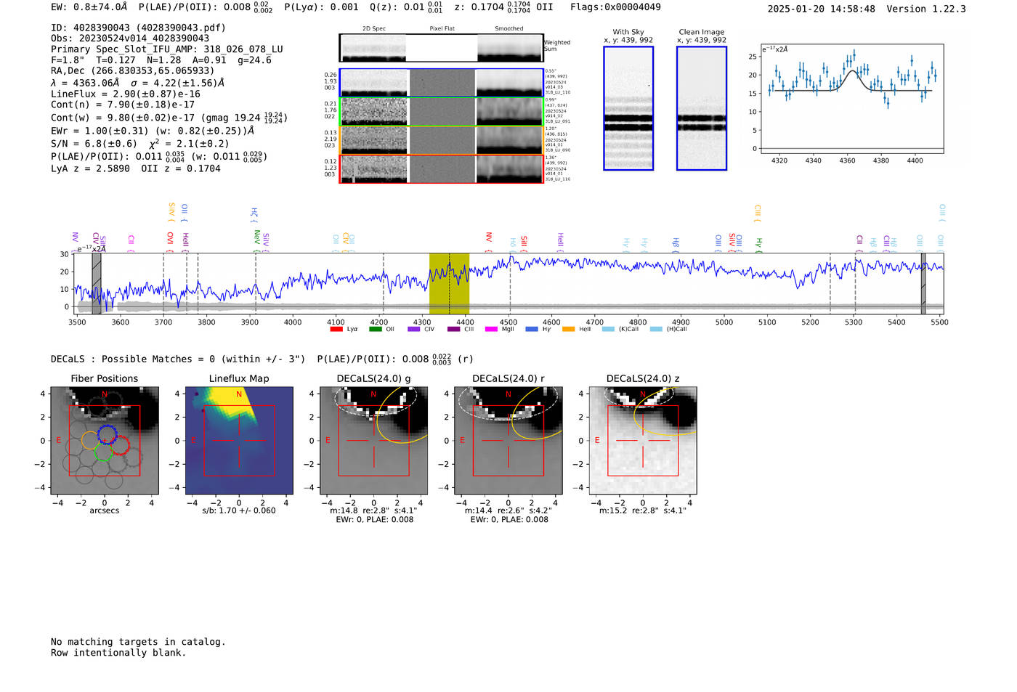Click the blue fiber circle in Fiber Positions
This screenshot has height=692, width=1017.
tap(108, 434)
